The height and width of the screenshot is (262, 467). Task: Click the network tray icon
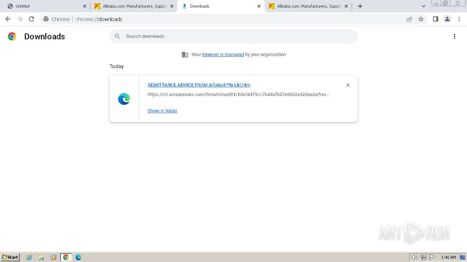coord(424,257)
